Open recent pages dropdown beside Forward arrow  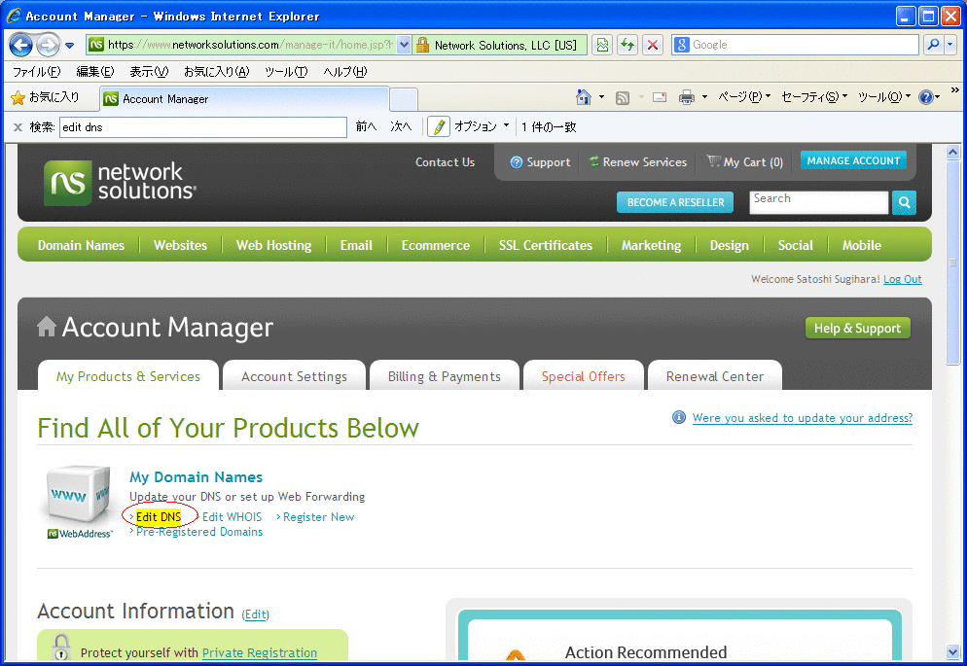tap(69, 45)
